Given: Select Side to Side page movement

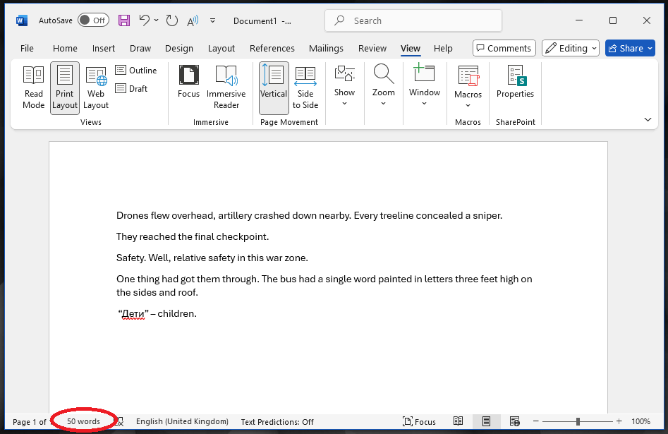Looking at the screenshot, I should (305, 88).
